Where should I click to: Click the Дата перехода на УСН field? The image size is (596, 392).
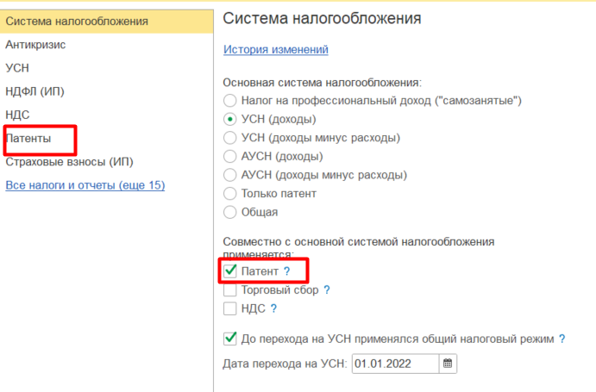point(394,364)
